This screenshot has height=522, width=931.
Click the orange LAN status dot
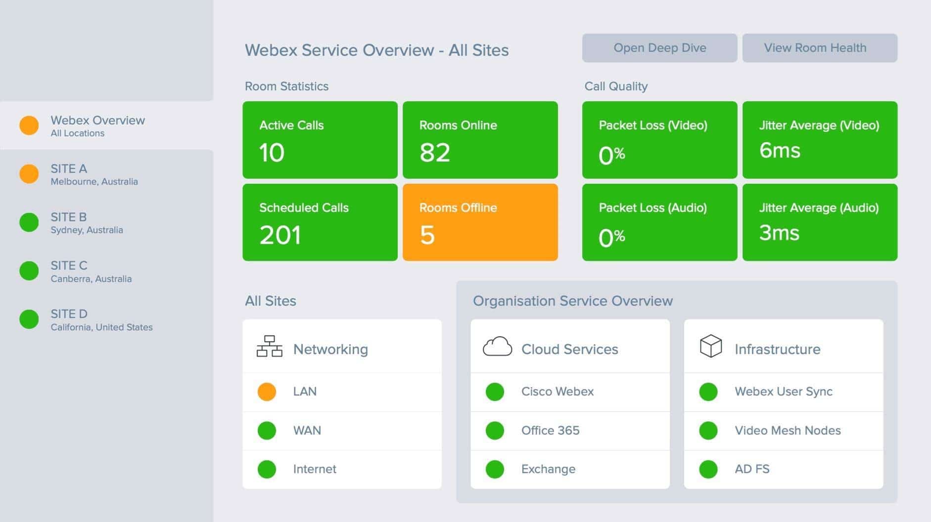coord(267,391)
